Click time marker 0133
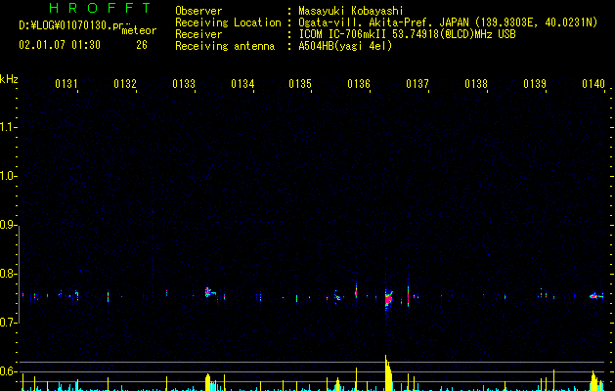 [x=184, y=84]
